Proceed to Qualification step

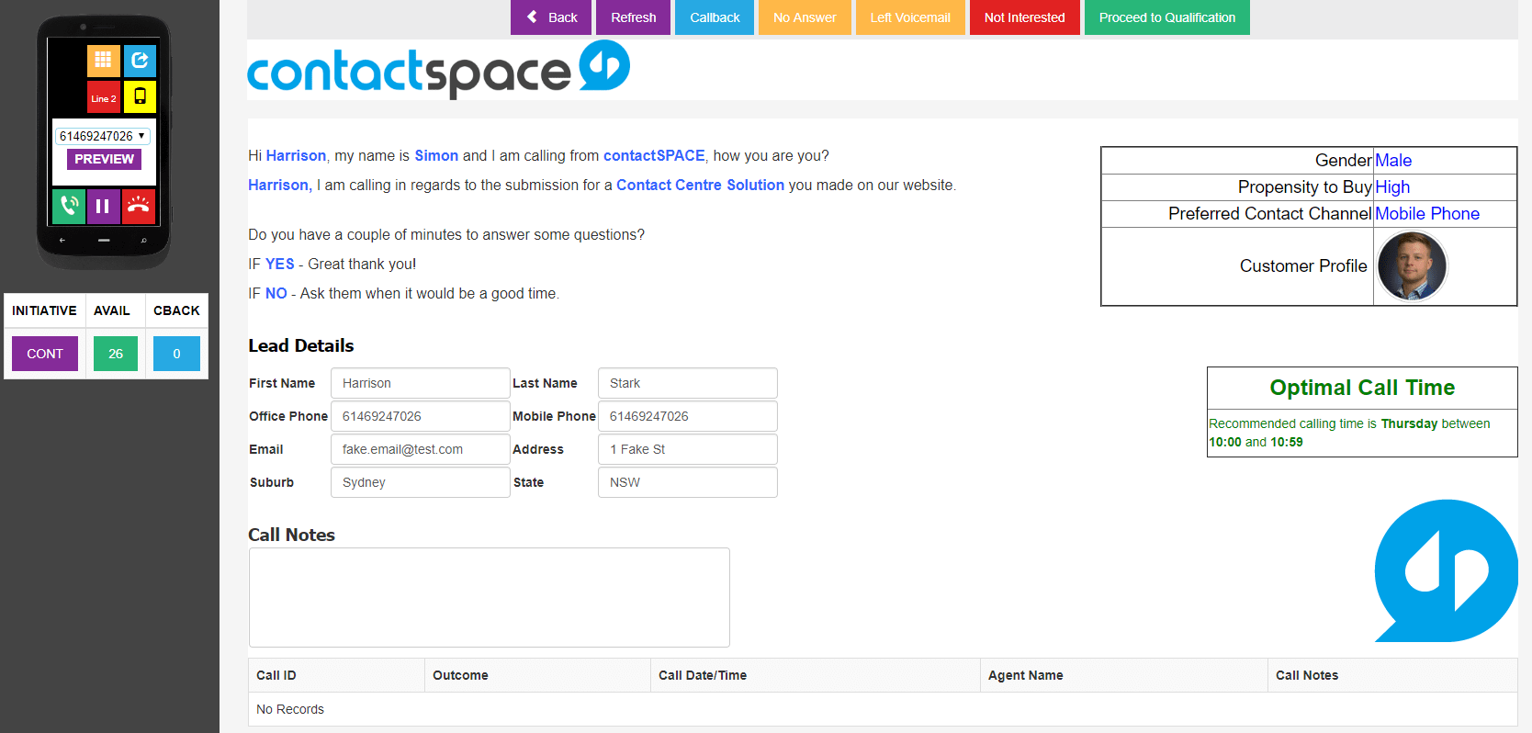(x=1167, y=17)
